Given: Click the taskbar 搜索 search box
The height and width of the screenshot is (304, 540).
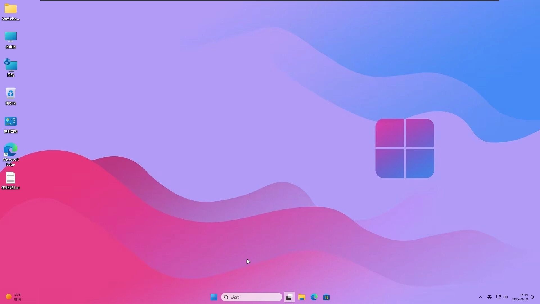Looking at the screenshot, I should tap(251, 297).
